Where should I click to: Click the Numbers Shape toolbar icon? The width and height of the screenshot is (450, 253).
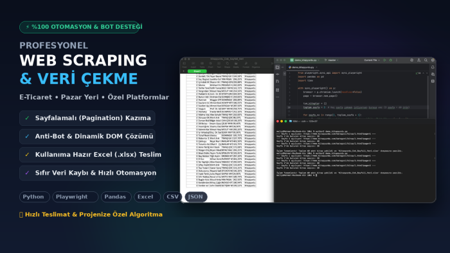click(228, 65)
